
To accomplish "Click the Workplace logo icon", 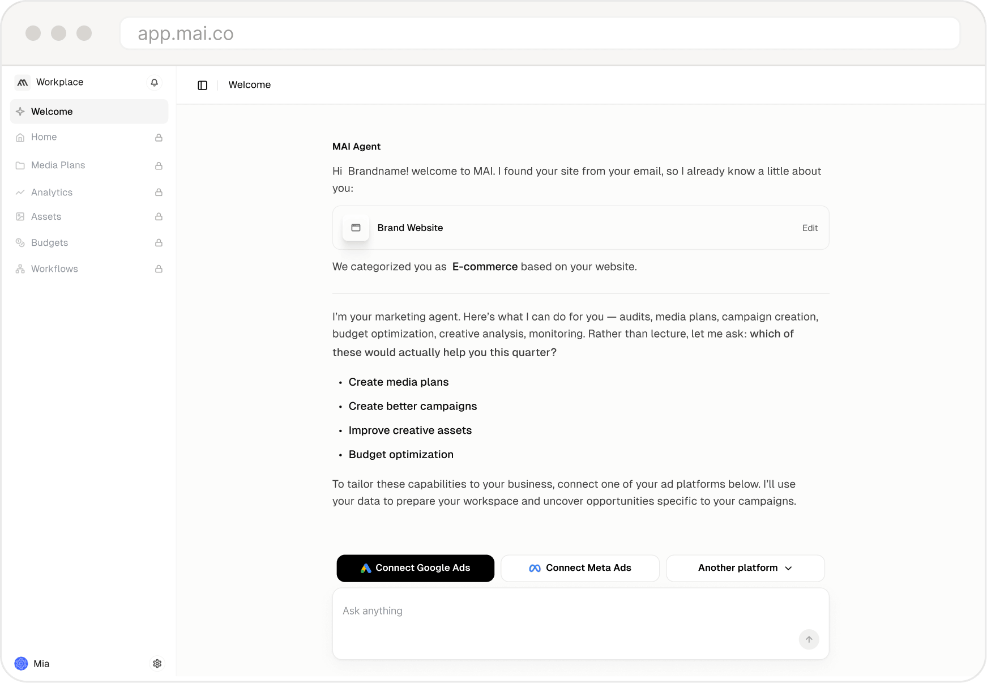I will click(x=23, y=83).
